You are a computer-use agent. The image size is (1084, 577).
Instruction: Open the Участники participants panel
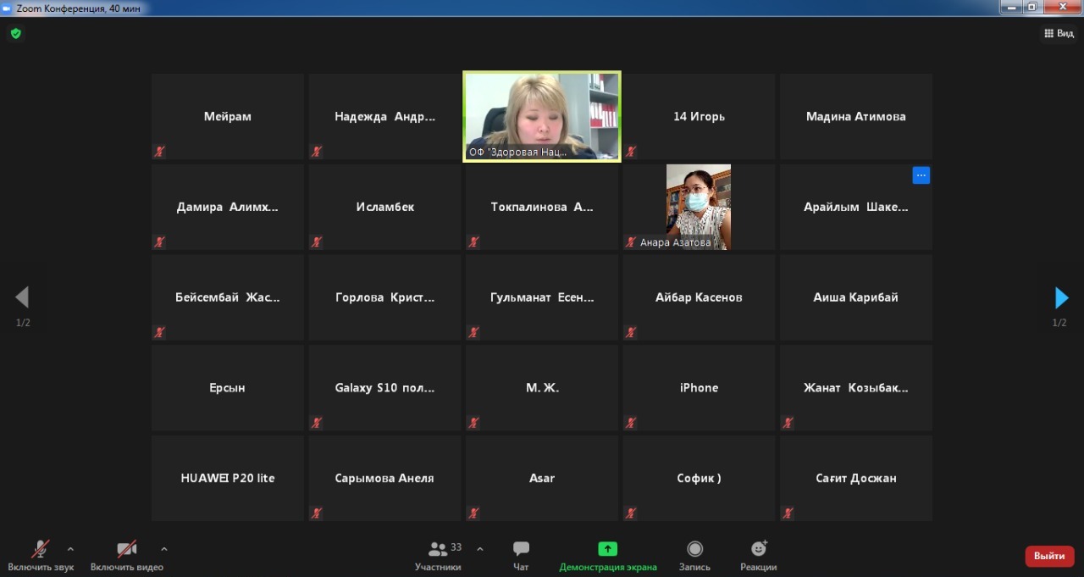439,554
